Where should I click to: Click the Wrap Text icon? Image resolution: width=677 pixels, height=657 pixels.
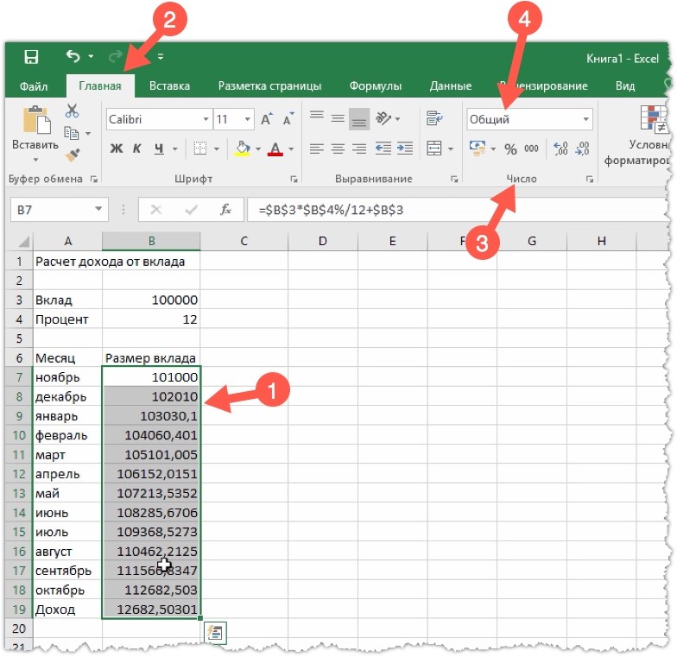(x=433, y=117)
